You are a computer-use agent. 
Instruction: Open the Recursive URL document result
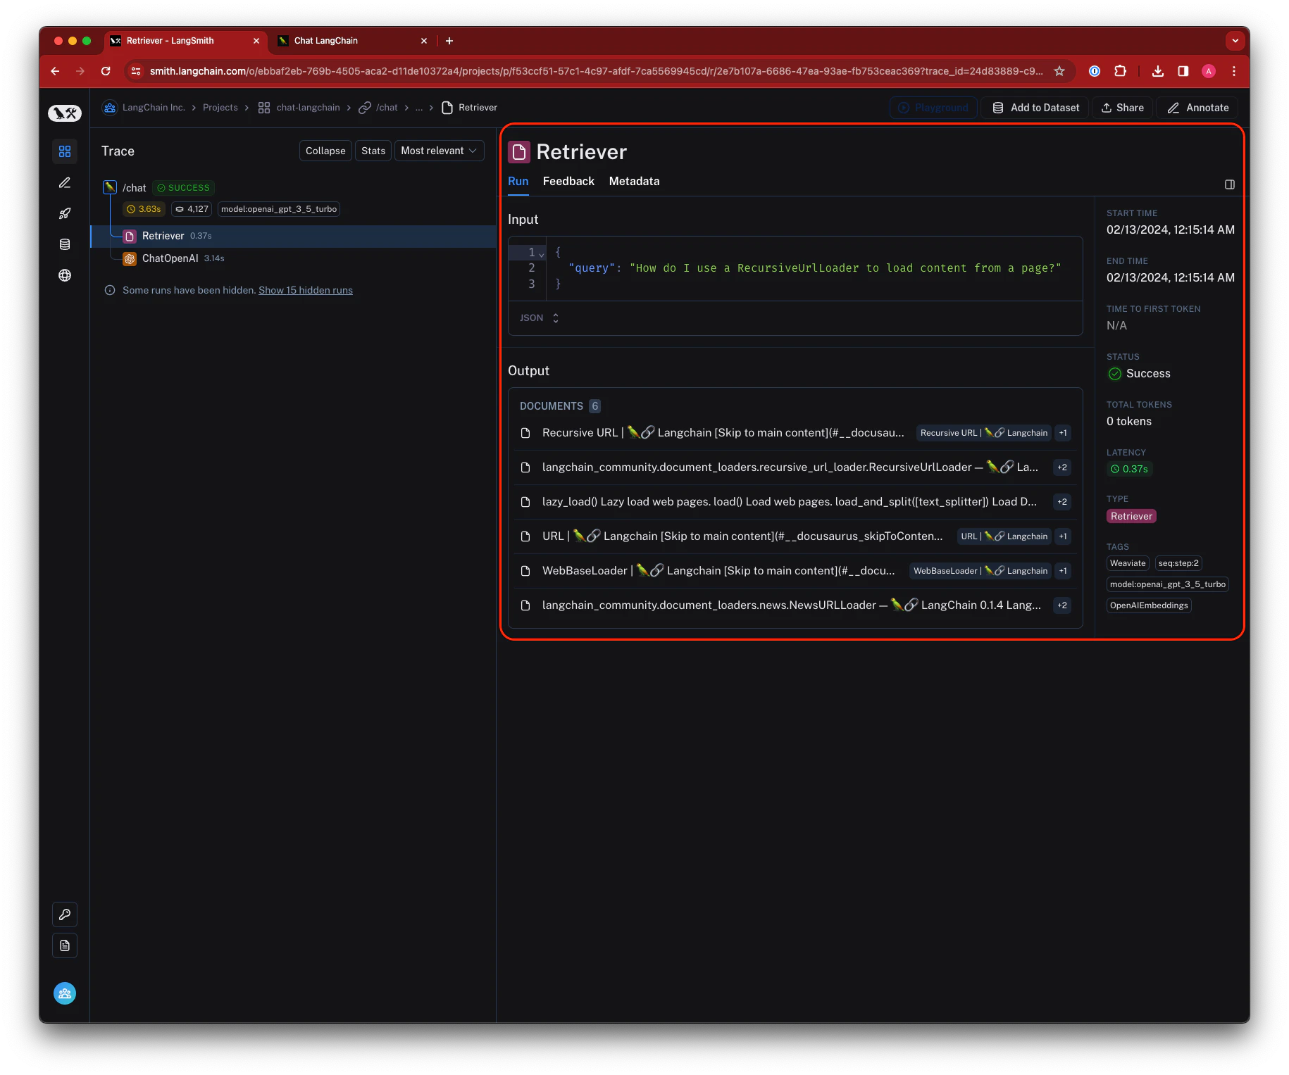(795, 433)
